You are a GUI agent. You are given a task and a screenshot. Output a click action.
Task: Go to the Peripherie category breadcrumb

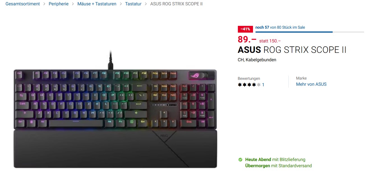click(x=59, y=4)
